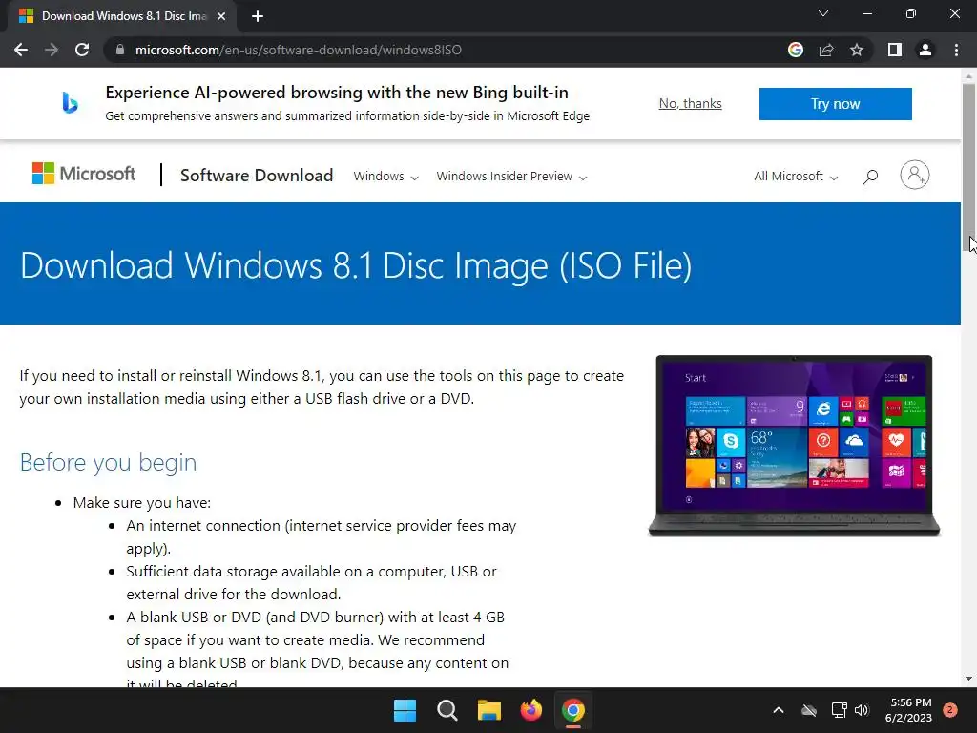
Task: Open site search magnifier
Action: point(870,177)
